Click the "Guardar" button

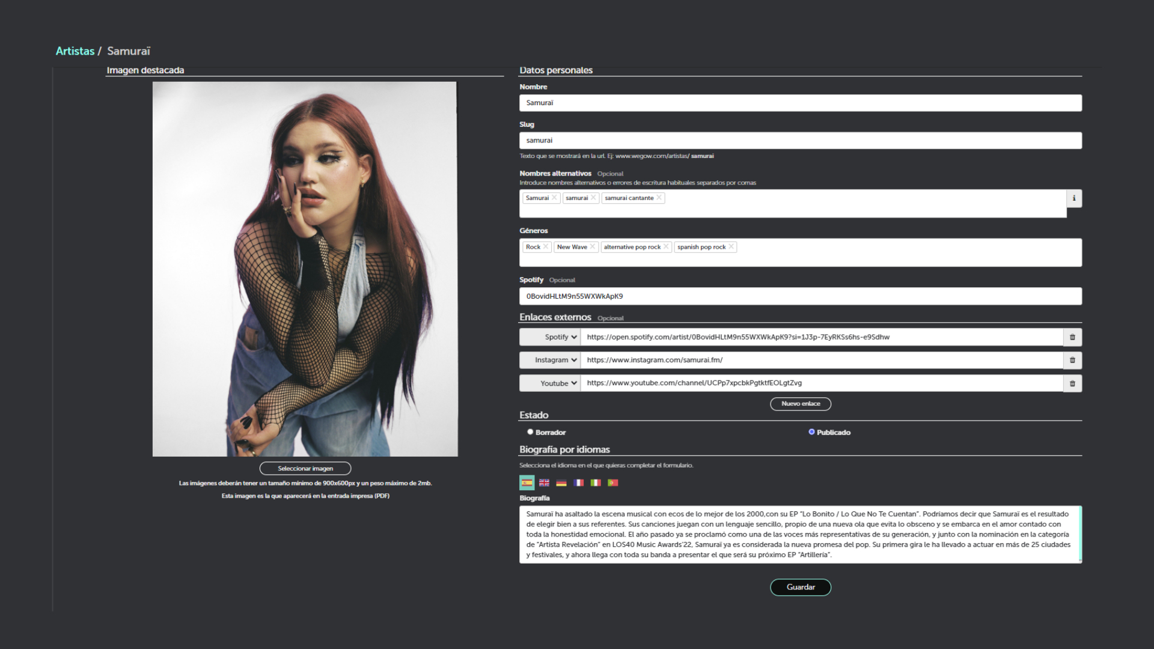point(801,587)
